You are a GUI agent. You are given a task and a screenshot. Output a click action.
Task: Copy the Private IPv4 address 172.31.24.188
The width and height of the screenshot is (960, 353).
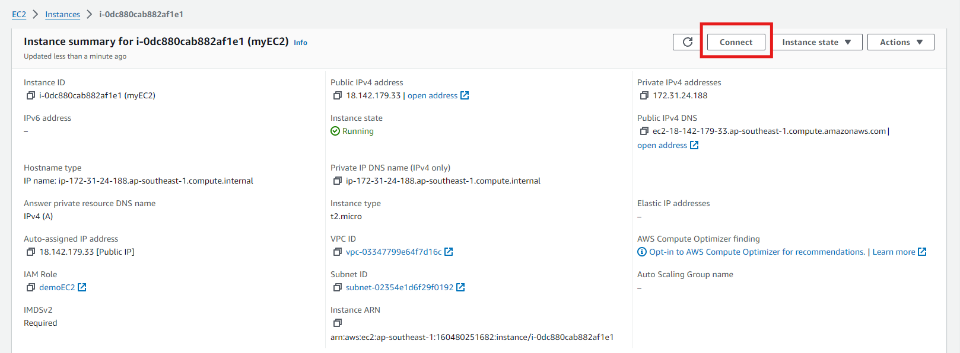[644, 95]
